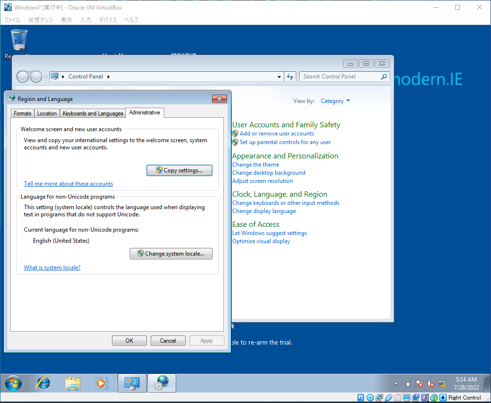491x403 pixels.
Task: Open Clock, Language, and Region category
Action: 279,194
